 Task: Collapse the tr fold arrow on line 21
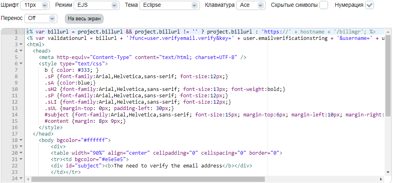pos(21,159)
